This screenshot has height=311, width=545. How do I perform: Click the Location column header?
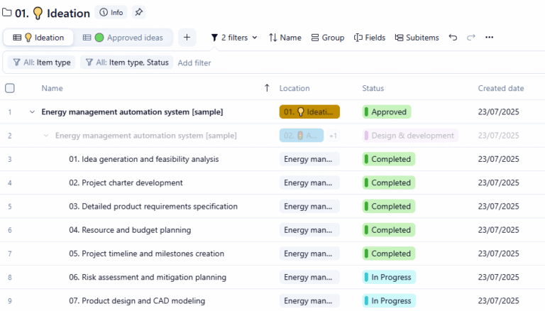(294, 88)
